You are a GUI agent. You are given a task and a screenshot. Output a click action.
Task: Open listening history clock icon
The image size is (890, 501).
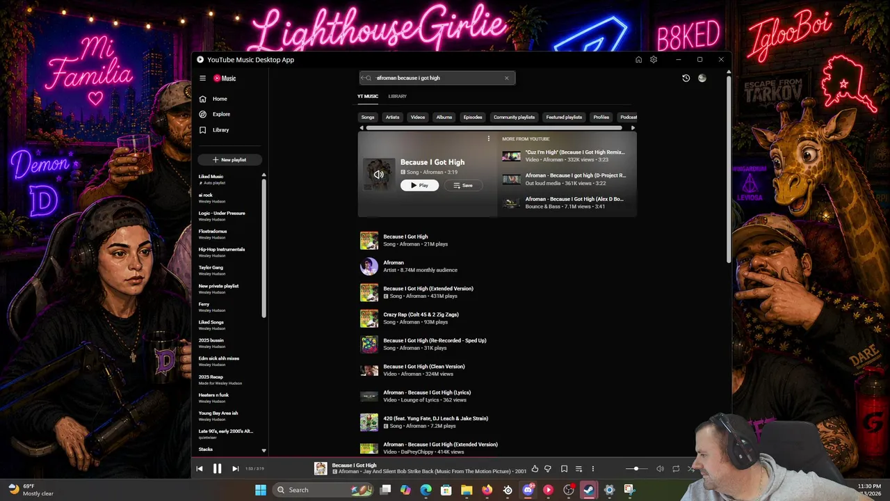[x=686, y=78]
